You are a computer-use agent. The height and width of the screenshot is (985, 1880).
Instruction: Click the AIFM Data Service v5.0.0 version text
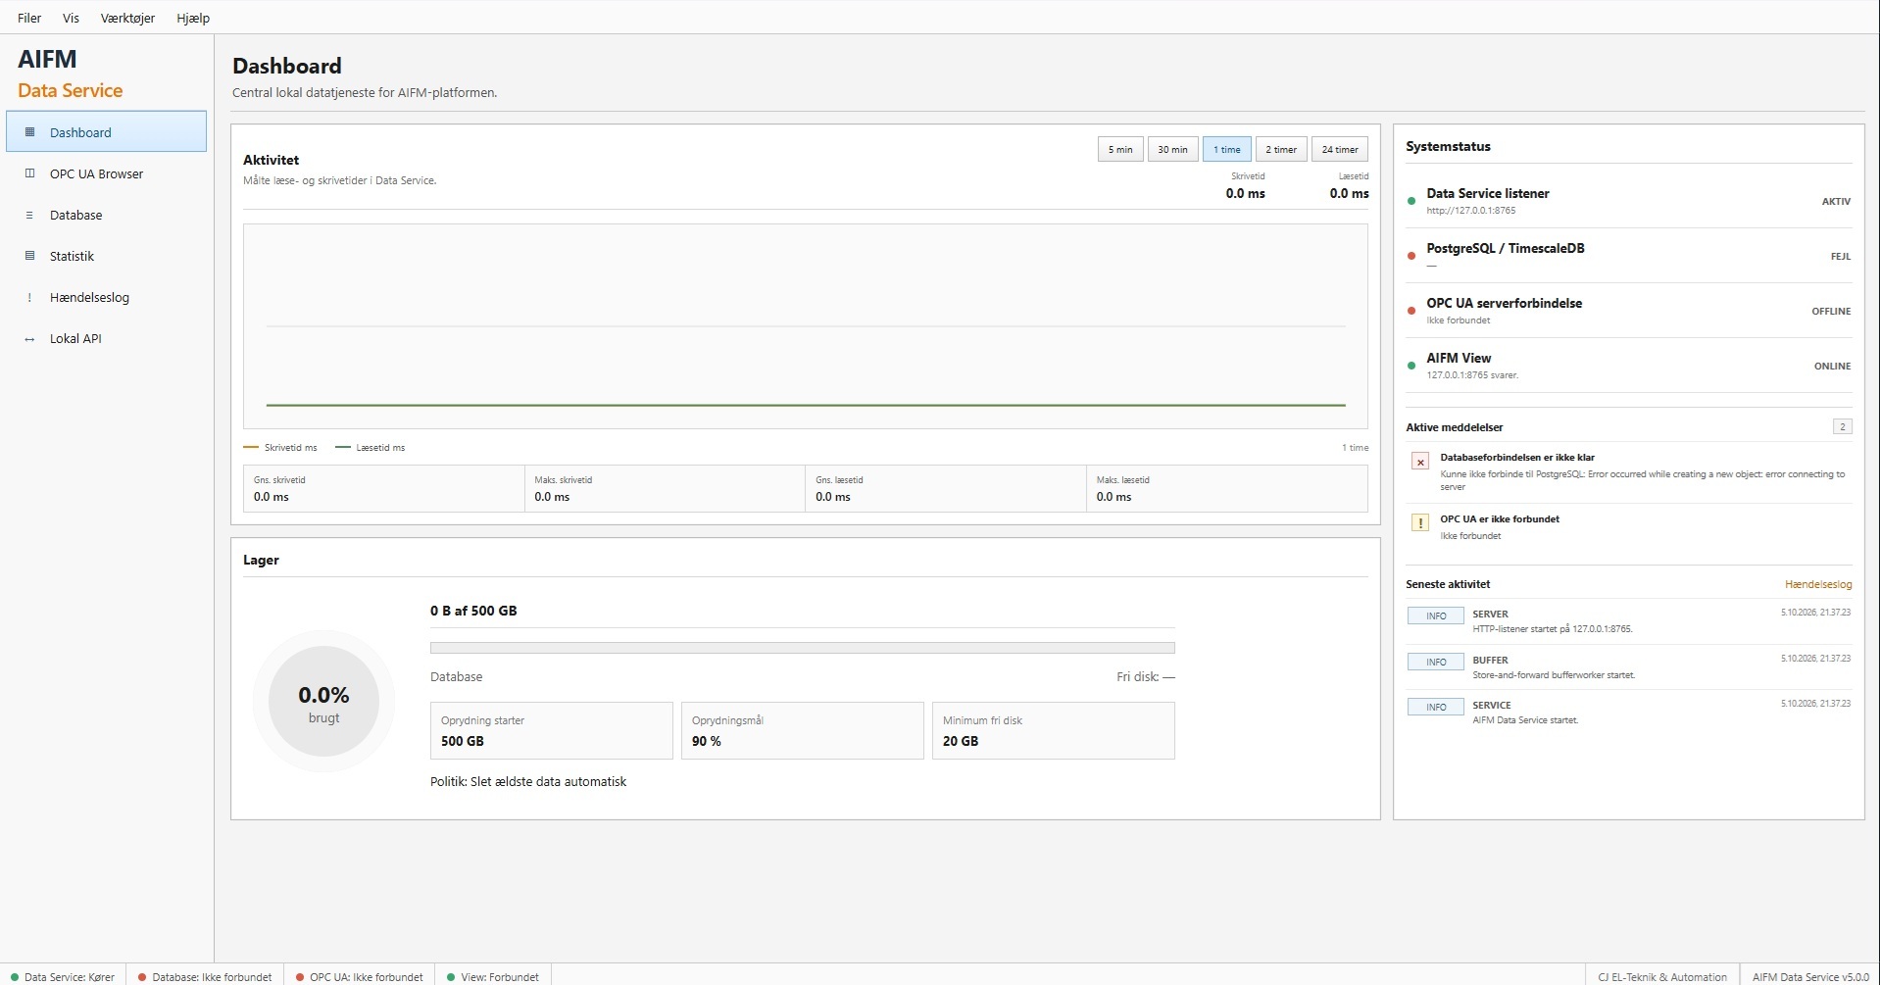pyautogui.click(x=1810, y=977)
